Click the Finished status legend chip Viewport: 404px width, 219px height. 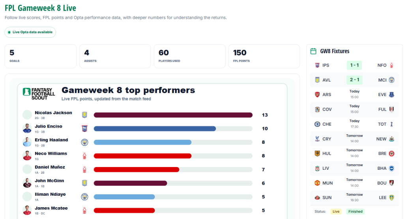pos(355,212)
